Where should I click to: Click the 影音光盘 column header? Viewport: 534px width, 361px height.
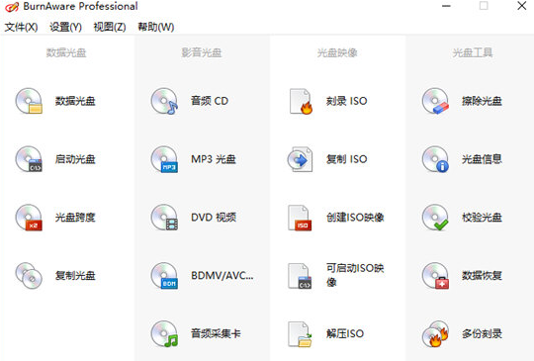click(202, 52)
